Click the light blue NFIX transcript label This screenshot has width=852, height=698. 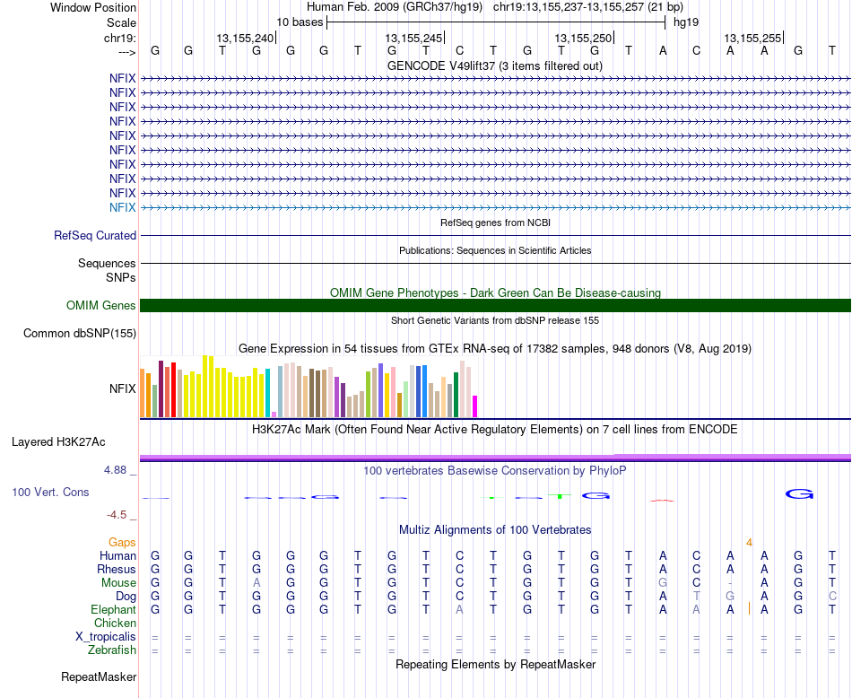tap(122, 207)
